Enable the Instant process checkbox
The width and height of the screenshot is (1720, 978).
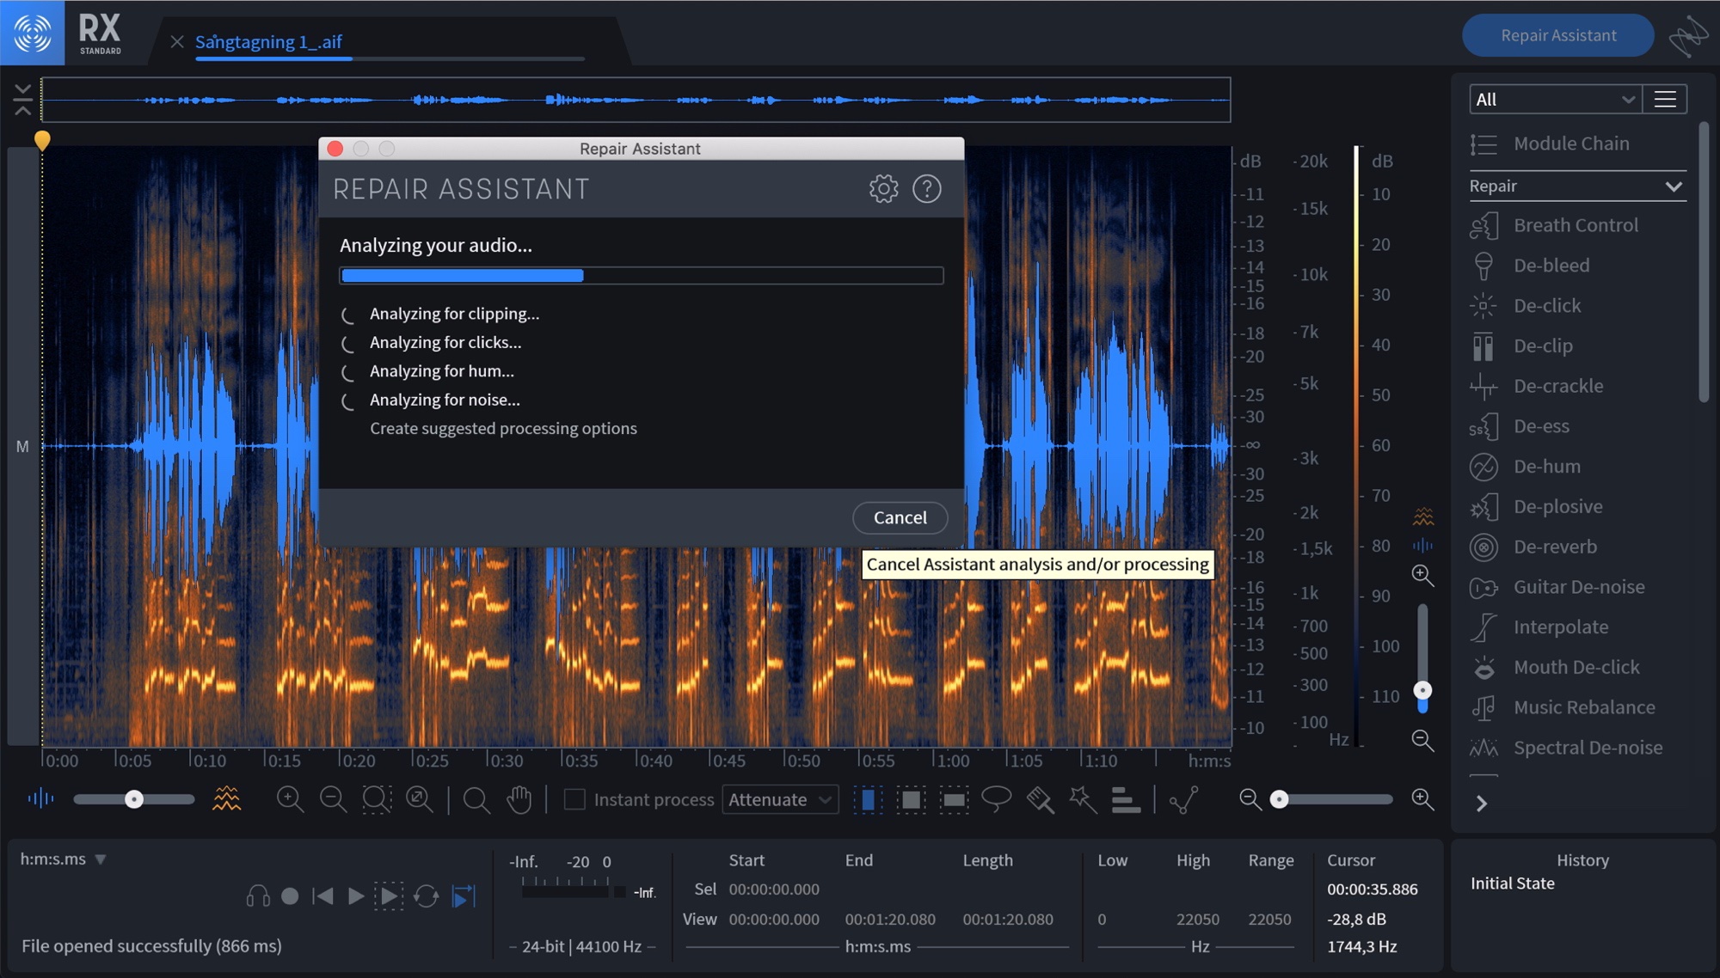point(574,799)
